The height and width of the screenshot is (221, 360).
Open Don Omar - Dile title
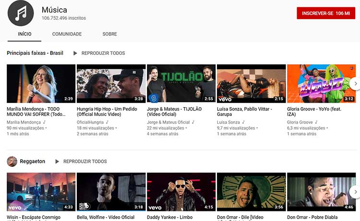point(240,217)
